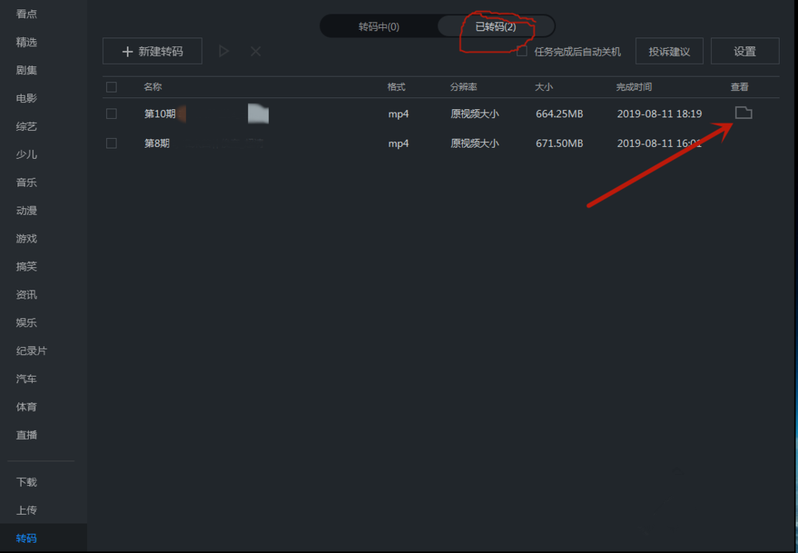The height and width of the screenshot is (553, 798).
Task: Click the start transcoding play icon
Action: click(x=224, y=51)
